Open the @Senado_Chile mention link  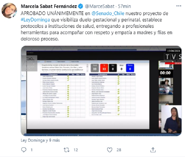point(108,13)
